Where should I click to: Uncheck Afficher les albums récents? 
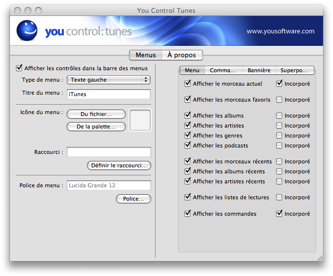[187, 171]
